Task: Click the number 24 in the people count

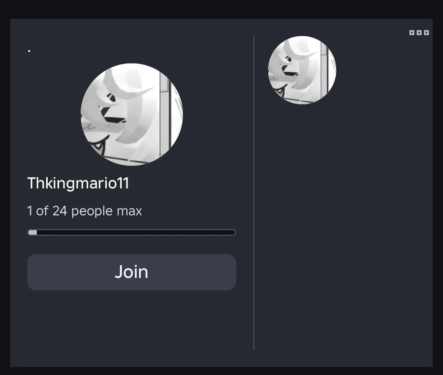Action: (x=60, y=211)
